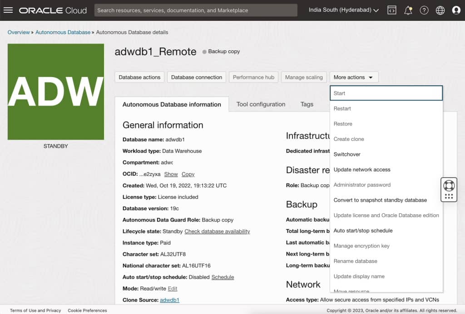Copy the database OCID
The image size is (465, 314).
coord(188,174)
